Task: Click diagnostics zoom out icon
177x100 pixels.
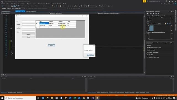Action: tap(156, 14)
